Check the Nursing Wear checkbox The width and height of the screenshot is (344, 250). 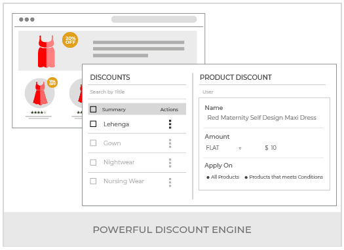tap(93, 181)
